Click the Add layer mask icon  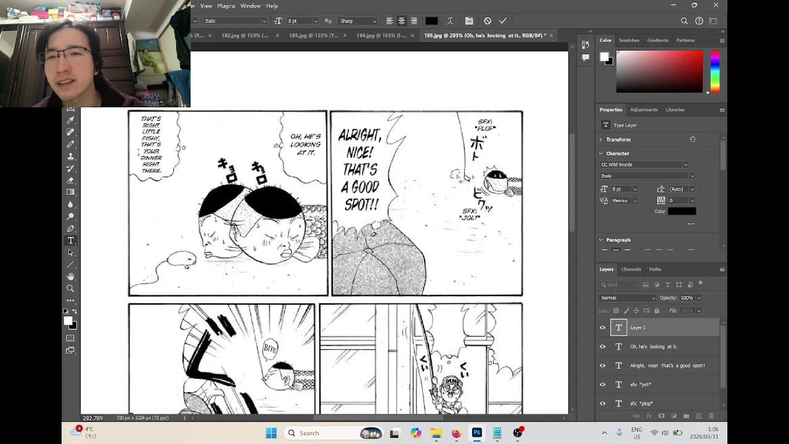click(x=661, y=416)
